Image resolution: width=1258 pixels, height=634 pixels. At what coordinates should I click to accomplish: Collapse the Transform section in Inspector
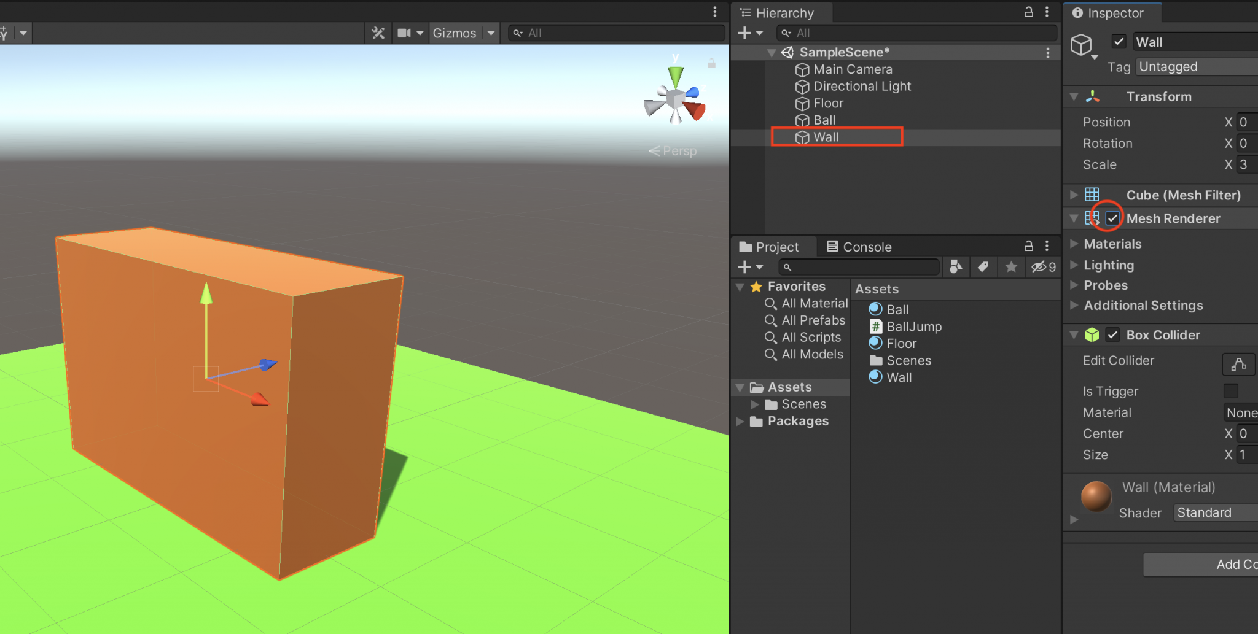(1074, 96)
